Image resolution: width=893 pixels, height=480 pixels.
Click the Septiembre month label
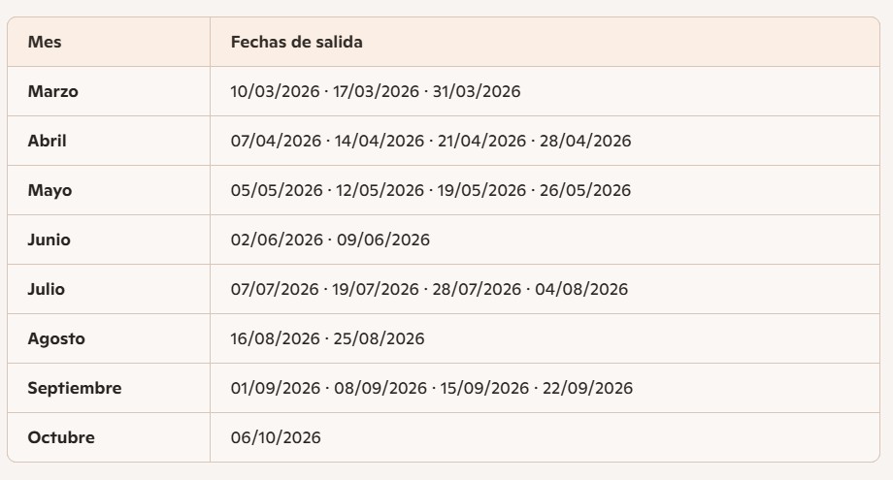[75, 388]
